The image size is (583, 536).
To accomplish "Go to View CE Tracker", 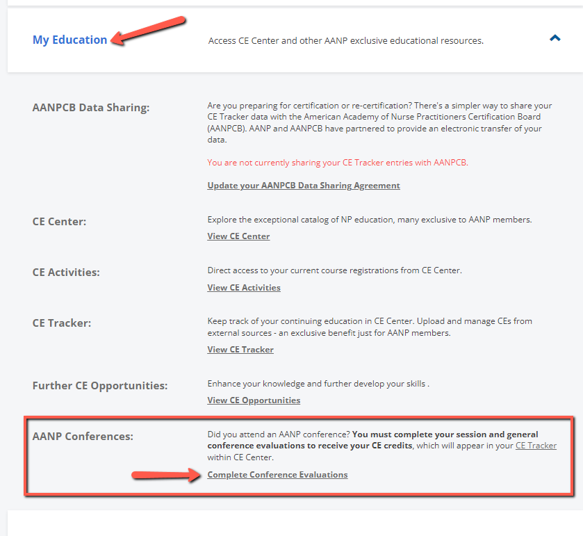I will pyautogui.click(x=240, y=350).
